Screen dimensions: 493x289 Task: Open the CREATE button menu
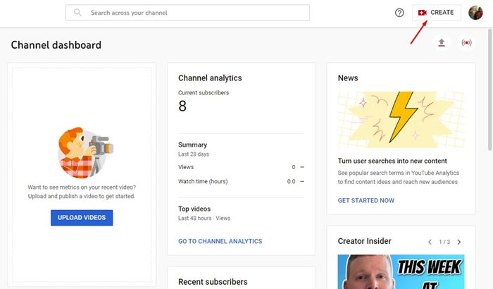(x=437, y=13)
